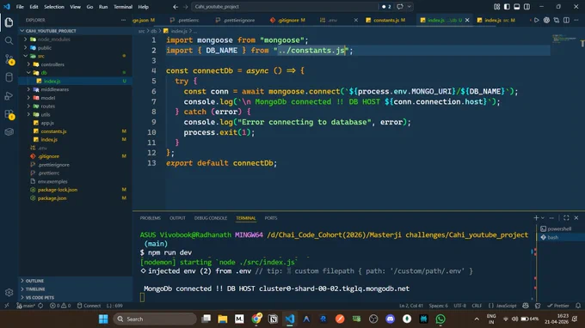The width and height of the screenshot is (585, 328).
Task: Click the command center search box
Action: [285, 7]
